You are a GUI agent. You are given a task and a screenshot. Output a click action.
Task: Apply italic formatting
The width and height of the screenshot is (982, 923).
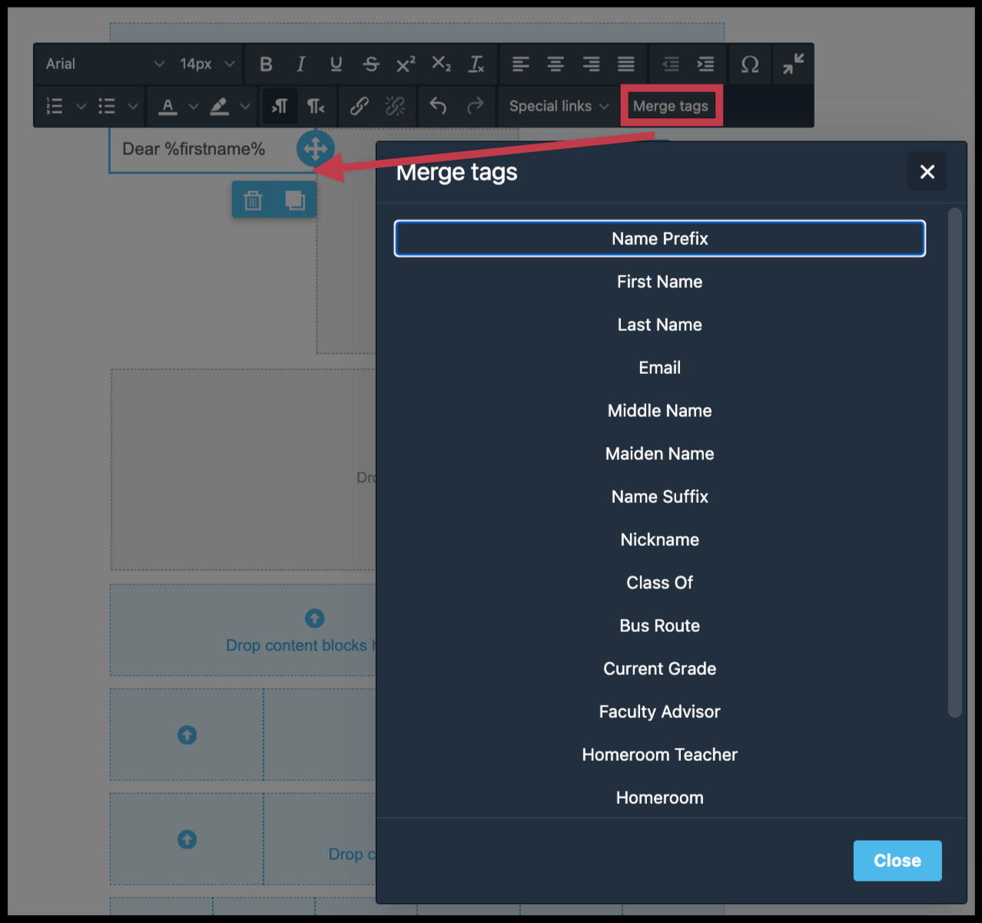300,64
